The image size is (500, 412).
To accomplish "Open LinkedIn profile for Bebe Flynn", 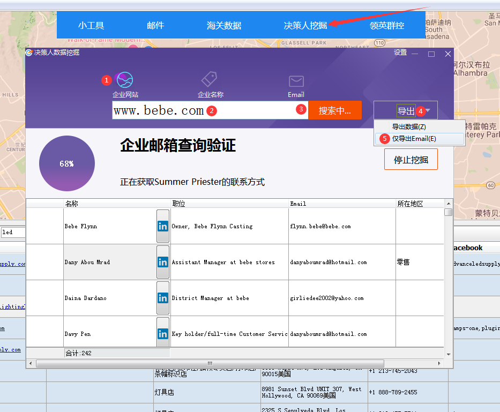I will (x=162, y=226).
